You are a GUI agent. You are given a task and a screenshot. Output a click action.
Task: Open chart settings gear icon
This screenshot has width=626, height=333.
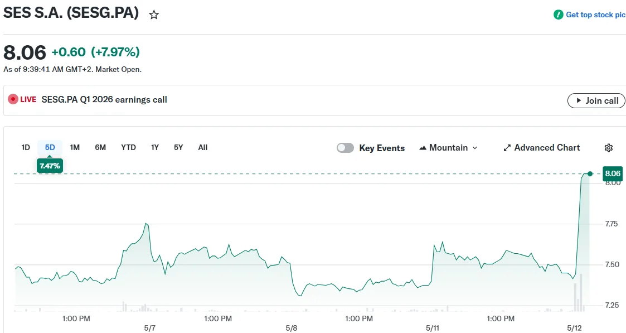(608, 148)
